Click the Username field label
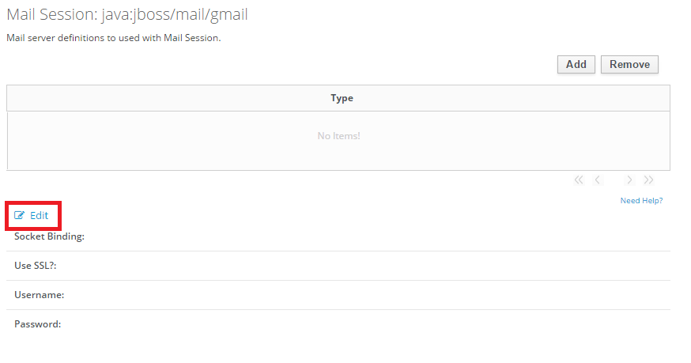691x363 pixels. (x=39, y=295)
